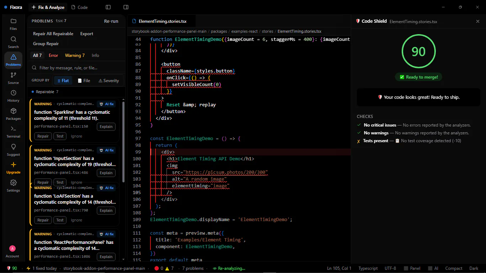The image size is (486, 273).
Task: Click the Export button
Action: tap(87, 34)
